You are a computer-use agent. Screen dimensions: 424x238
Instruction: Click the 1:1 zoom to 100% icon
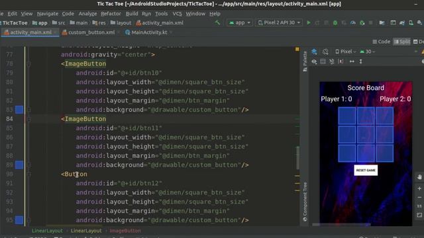click(419, 206)
